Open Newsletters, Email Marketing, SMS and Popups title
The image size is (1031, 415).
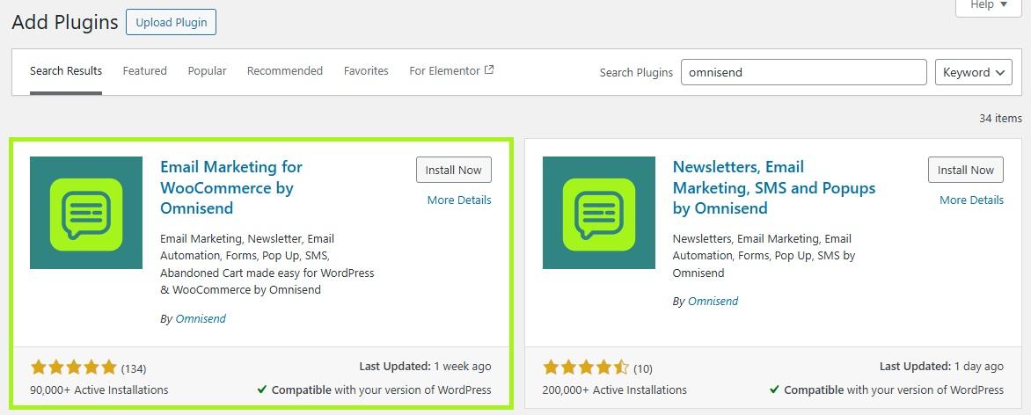(774, 187)
